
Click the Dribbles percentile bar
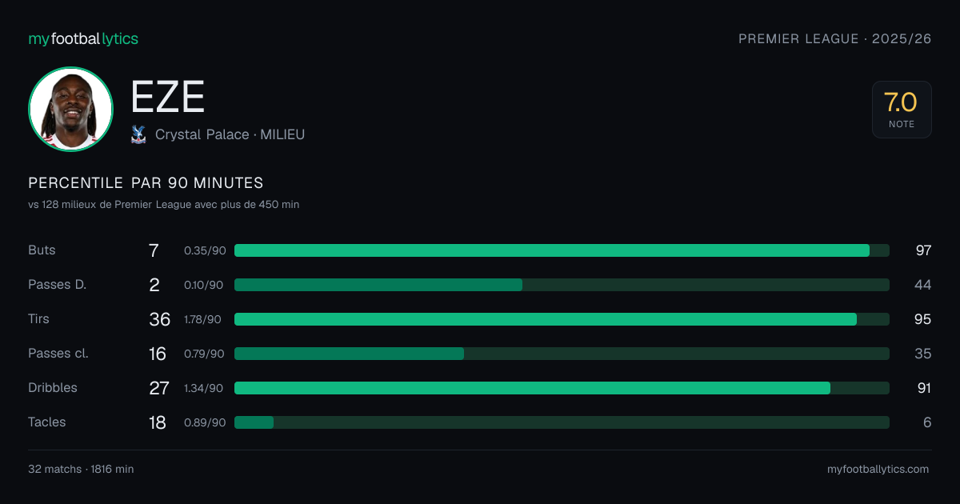[562, 388]
